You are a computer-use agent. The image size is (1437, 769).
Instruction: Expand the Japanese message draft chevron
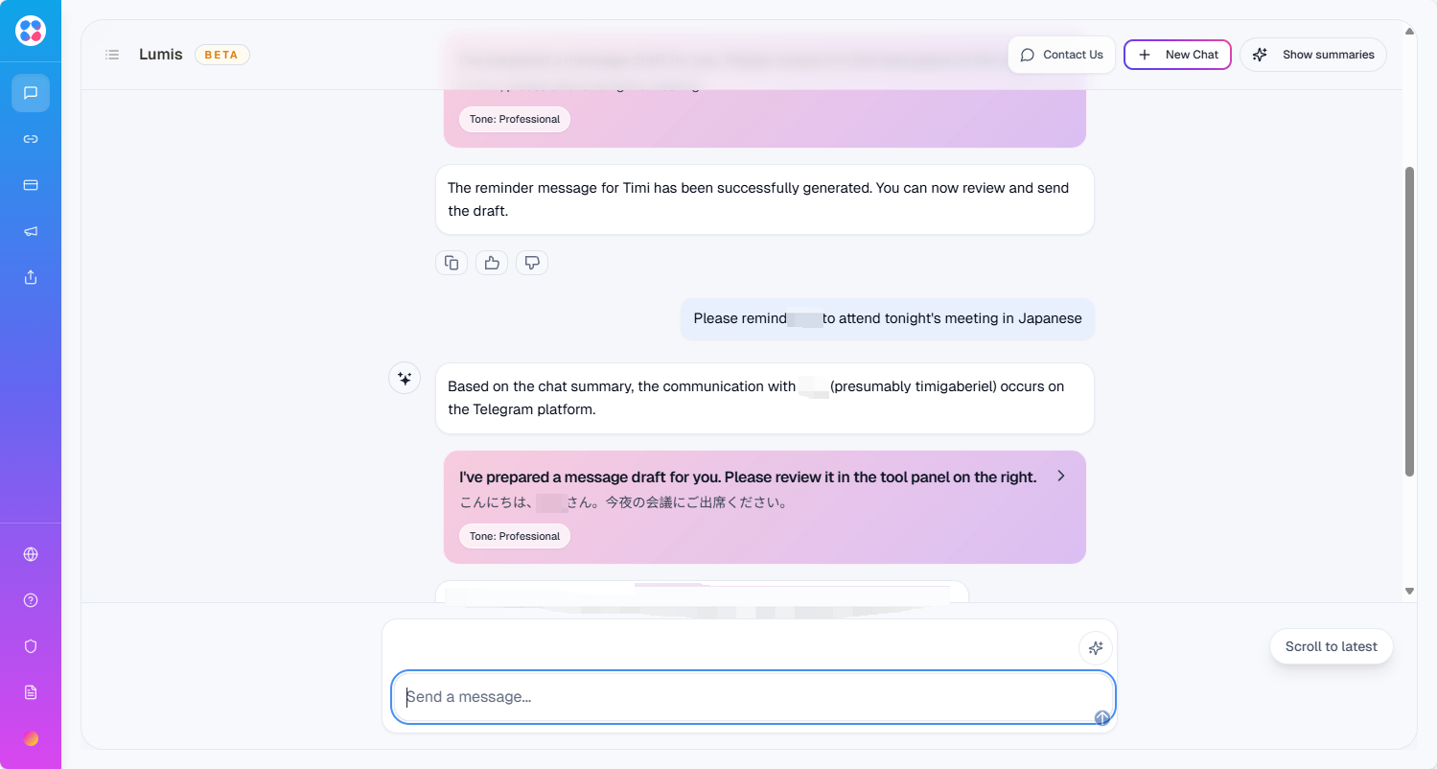1060,477
